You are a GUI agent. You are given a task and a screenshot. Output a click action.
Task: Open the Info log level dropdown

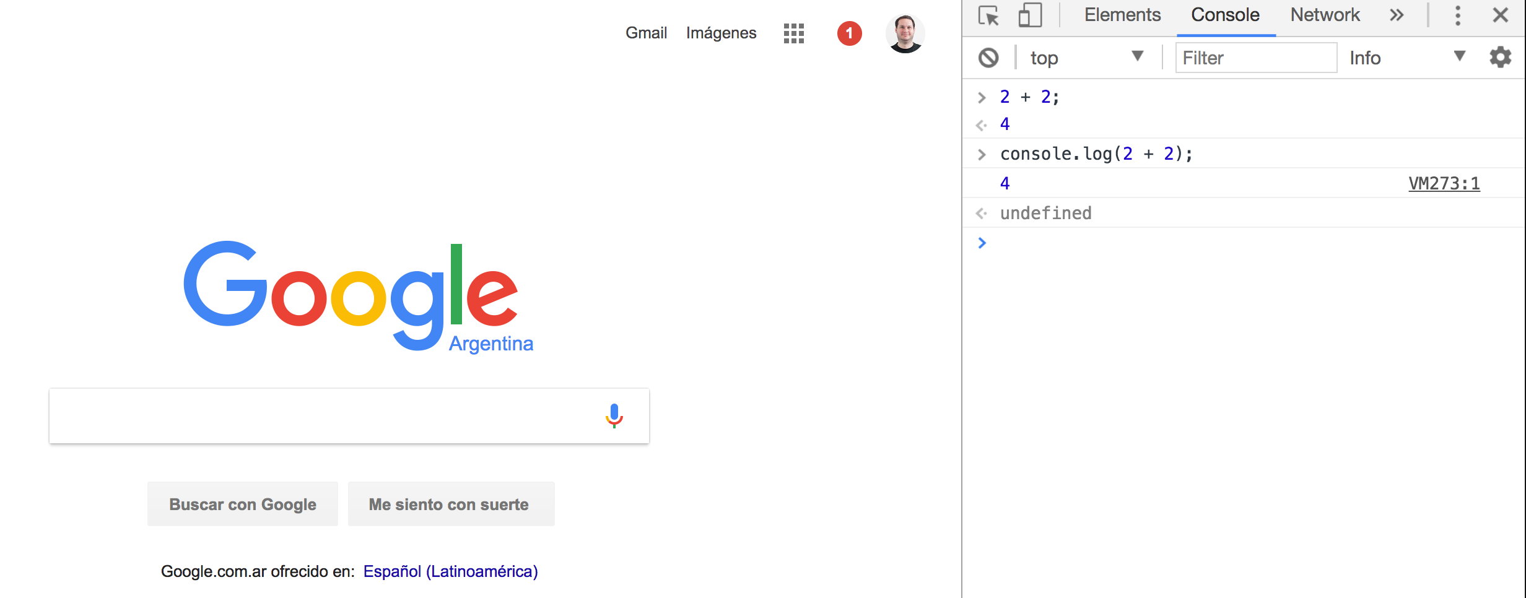click(x=1407, y=58)
